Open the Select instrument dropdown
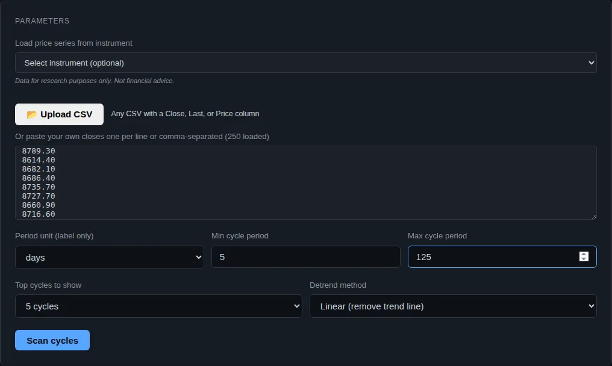 [x=305, y=63]
